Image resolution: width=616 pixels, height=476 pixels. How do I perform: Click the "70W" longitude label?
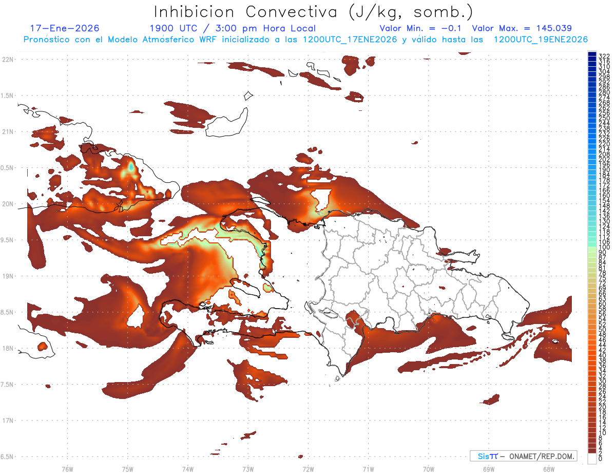coord(429,469)
